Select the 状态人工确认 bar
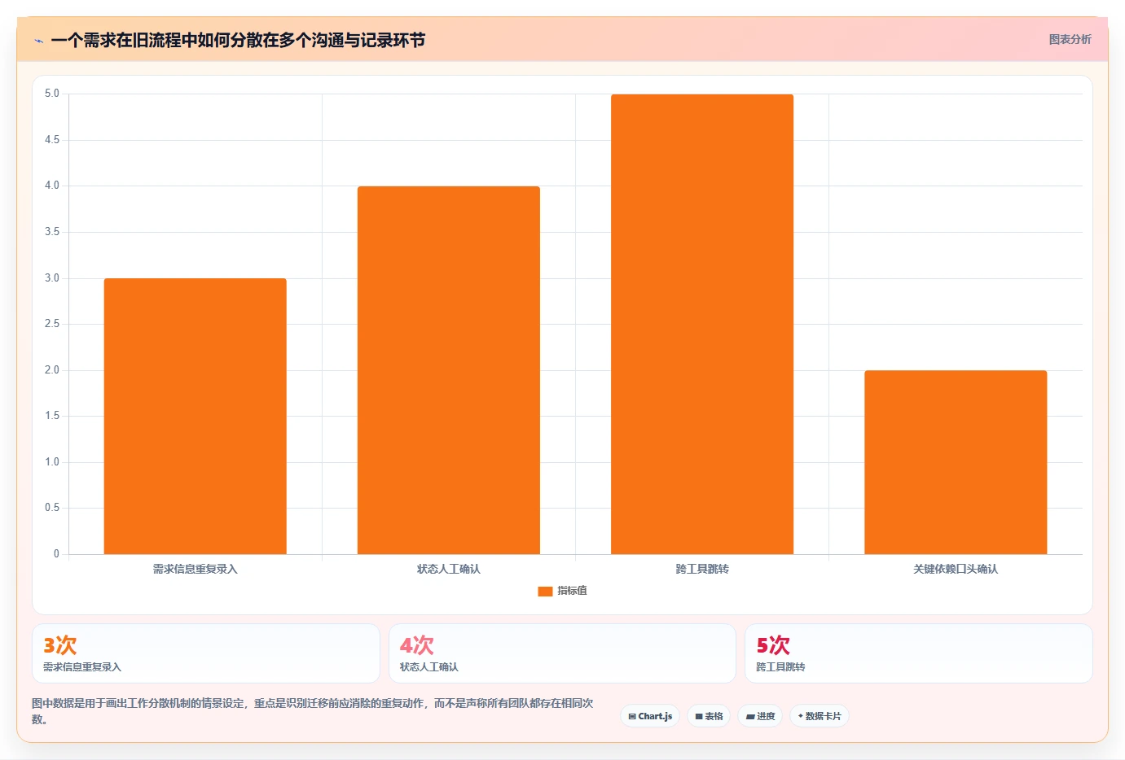The height and width of the screenshot is (760, 1125). click(448, 370)
